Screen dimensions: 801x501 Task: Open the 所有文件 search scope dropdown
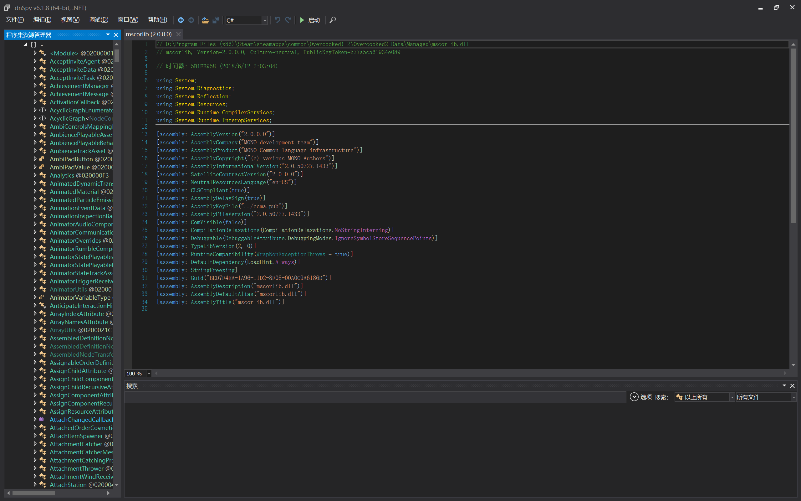pos(793,397)
